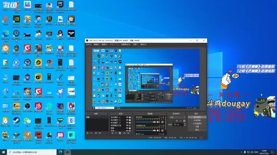The height and width of the screenshot is (155, 277).
Task: Open NetEase Cloud Music desktop shortcut
Action: (x=38, y=107)
